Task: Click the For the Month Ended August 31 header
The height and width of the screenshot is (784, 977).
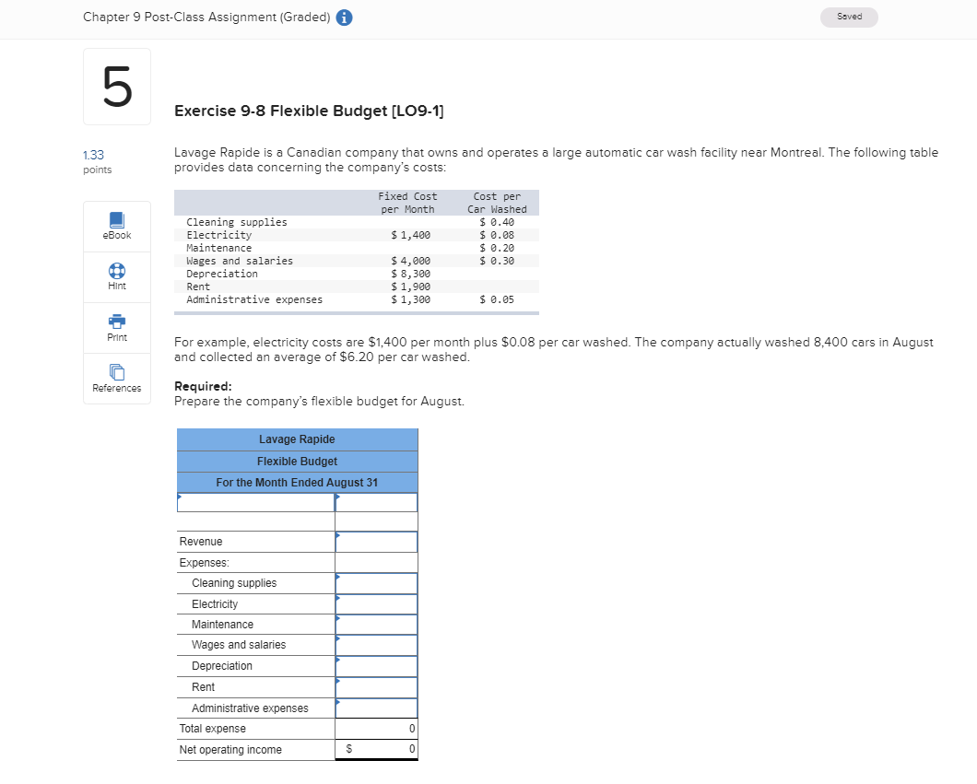Action: click(297, 483)
